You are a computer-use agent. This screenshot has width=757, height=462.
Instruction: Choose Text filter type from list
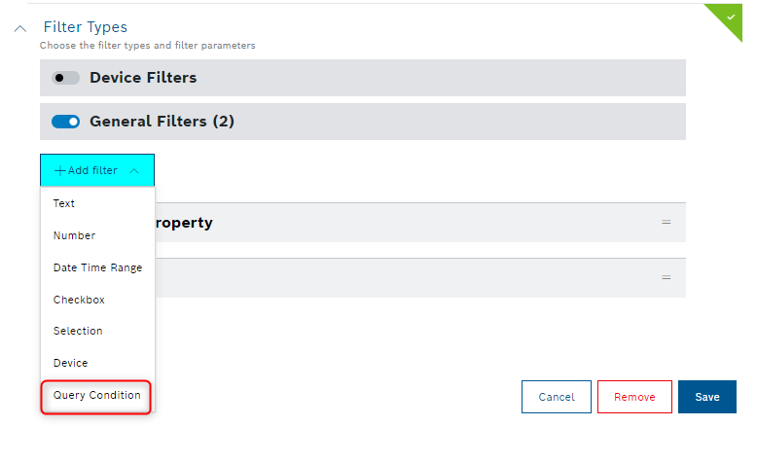click(x=64, y=203)
